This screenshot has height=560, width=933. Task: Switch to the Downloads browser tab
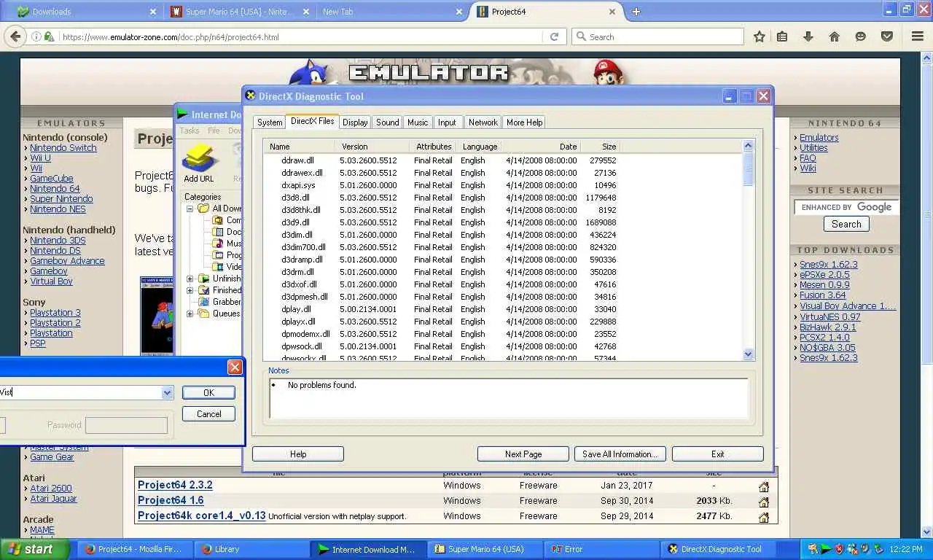pyautogui.click(x=87, y=12)
